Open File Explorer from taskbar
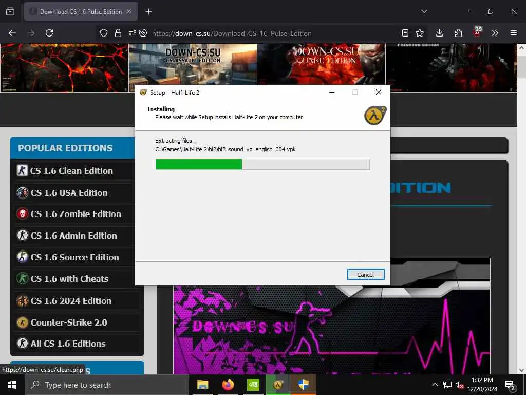 (202, 385)
